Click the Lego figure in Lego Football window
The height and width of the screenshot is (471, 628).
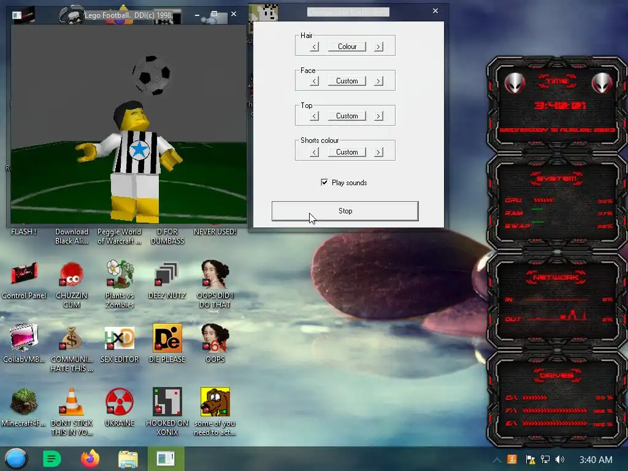click(134, 162)
